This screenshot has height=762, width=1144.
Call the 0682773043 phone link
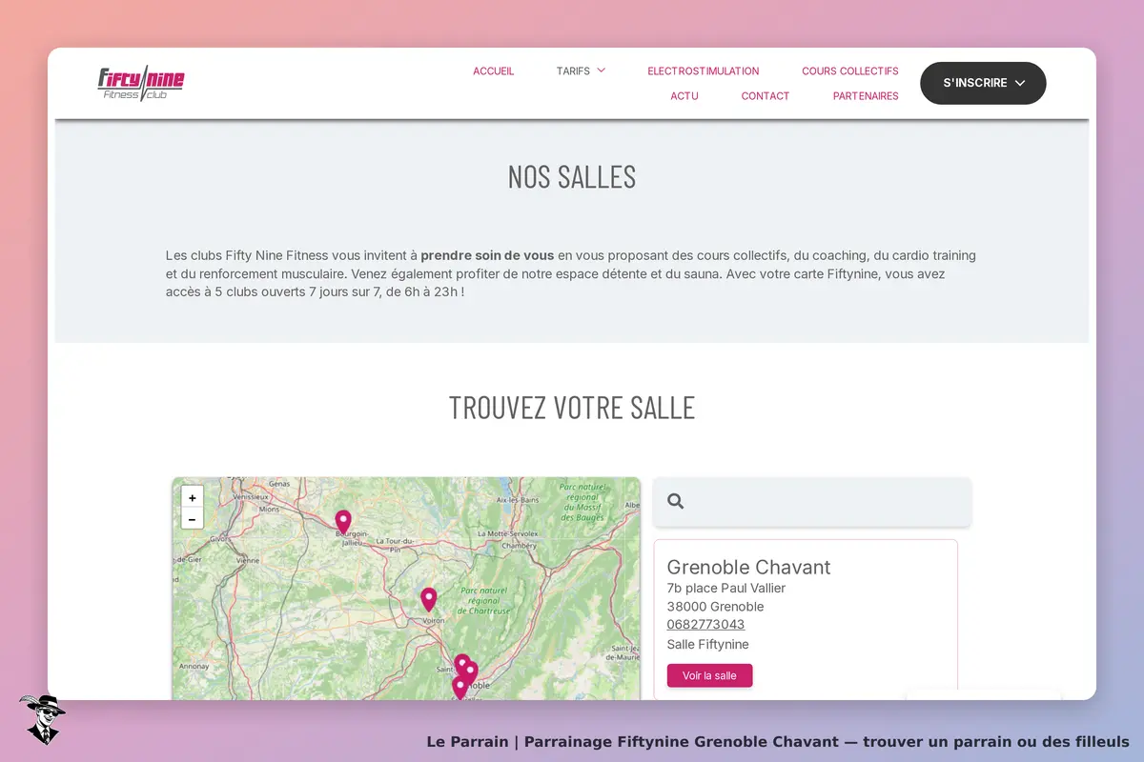(x=705, y=625)
